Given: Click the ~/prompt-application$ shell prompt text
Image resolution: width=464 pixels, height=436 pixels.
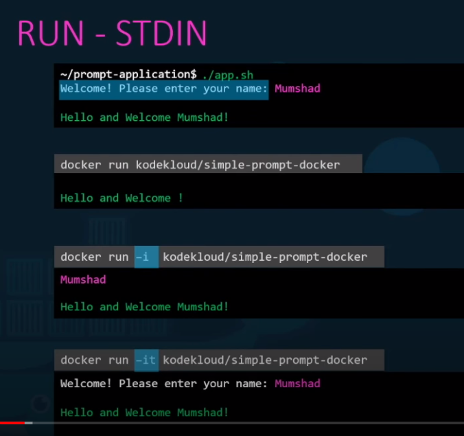Looking at the screenshot, I should point(128,74).
